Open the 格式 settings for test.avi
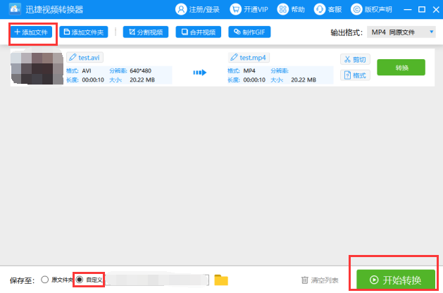Viewport: 443px width, 293px height. pos(355,75)
